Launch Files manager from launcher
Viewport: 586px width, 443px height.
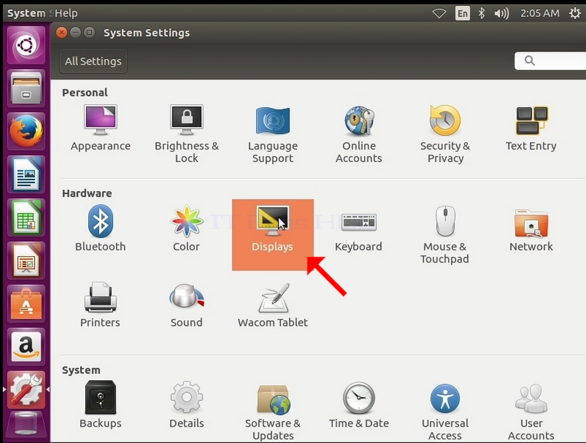click(x=26, y=88)
